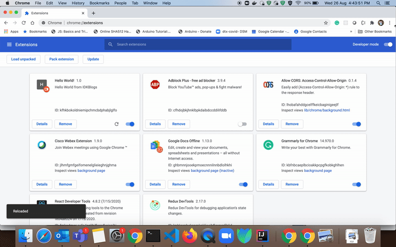The height and width of the screenshot is (247, 396).
Task: Open IntelliJ IDEA from the Dock
Action: 262,236
